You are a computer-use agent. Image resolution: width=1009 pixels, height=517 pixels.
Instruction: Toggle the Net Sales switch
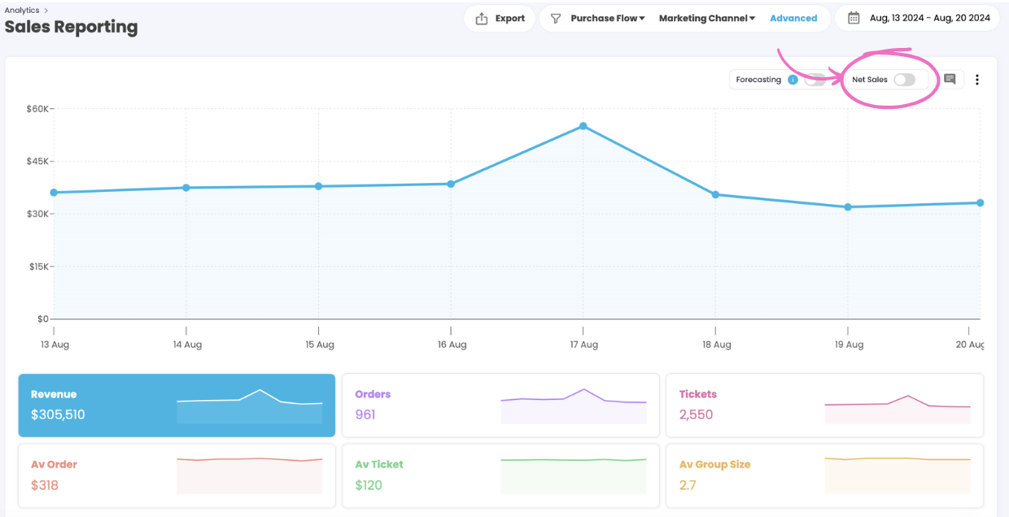(904, 80)
